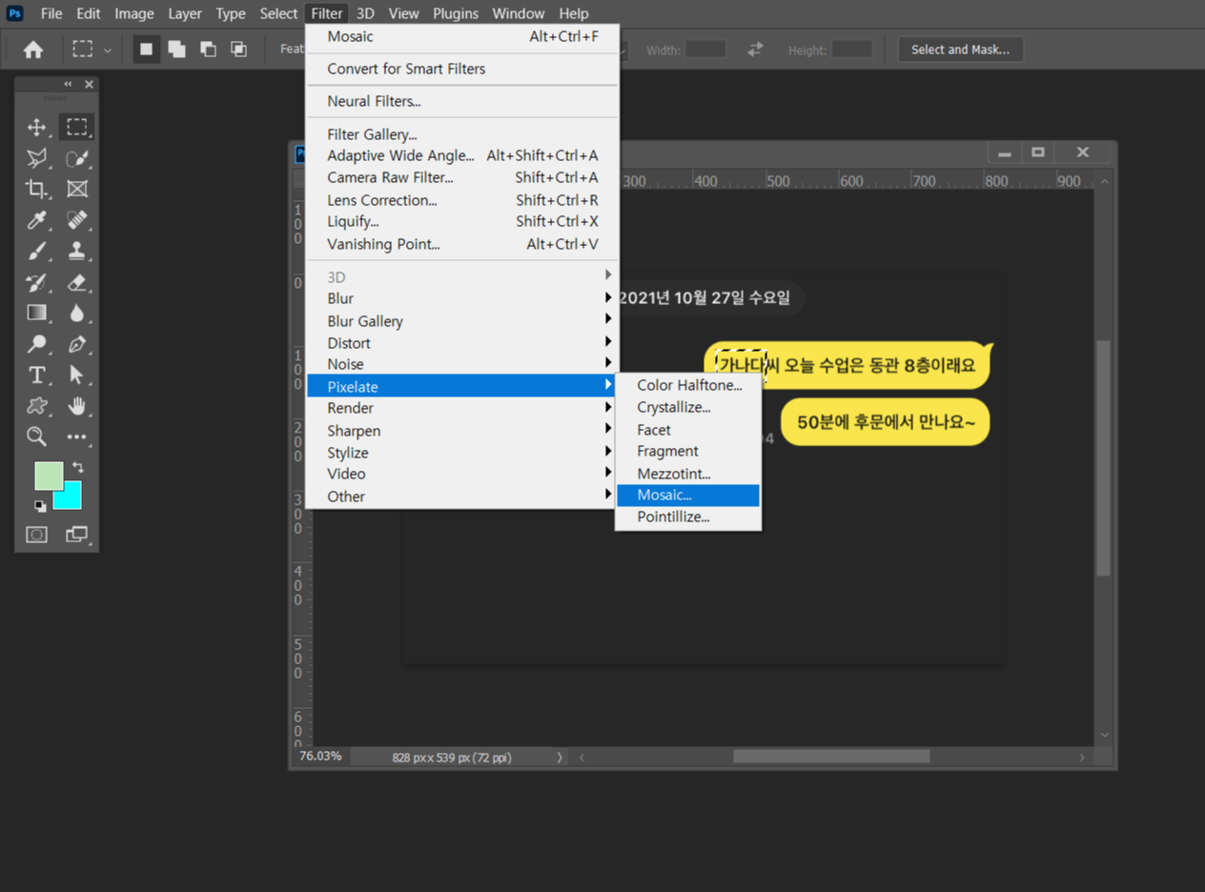Click the cyan background color swatch
Viewport: 1205px width, 892px height.
tap(71, 499)
